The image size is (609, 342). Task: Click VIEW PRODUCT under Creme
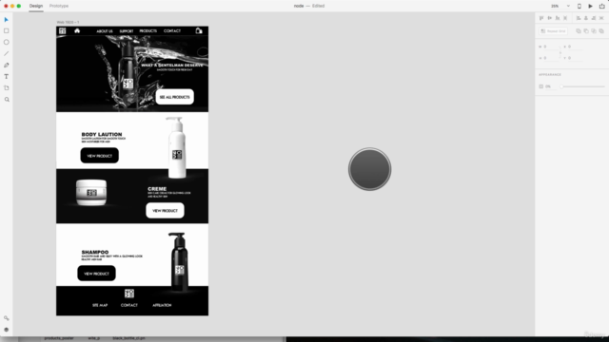165,211
